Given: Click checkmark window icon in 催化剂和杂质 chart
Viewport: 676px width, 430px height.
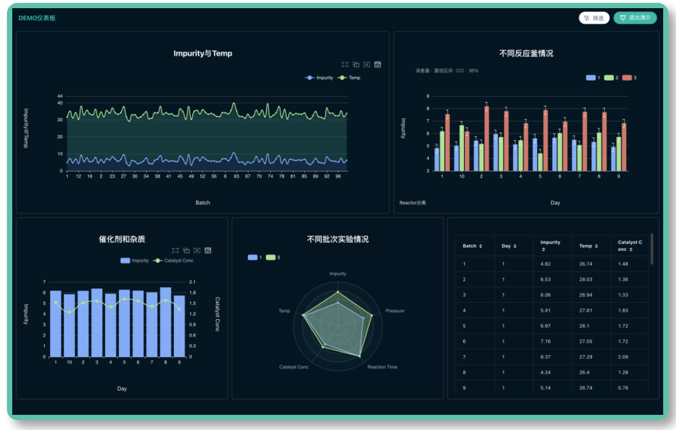Looking at the screenshot, I should click(x=208, y=250).
